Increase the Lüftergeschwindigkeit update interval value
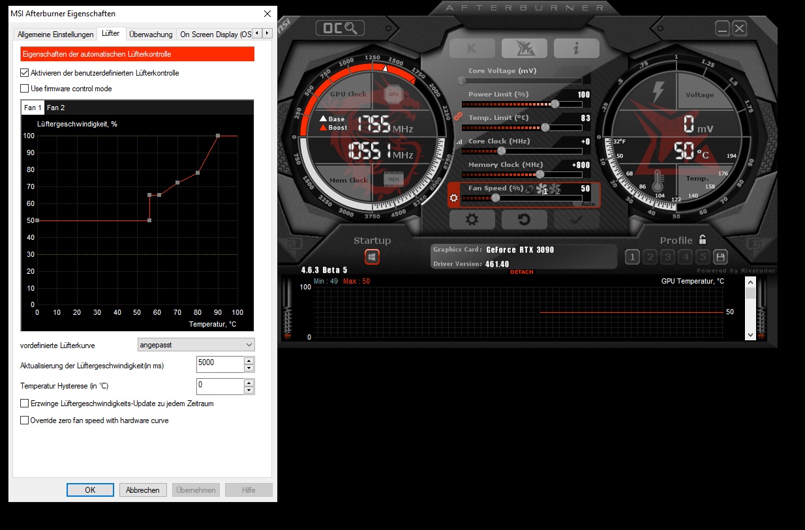The image size is (805, 530). point(249,361)
